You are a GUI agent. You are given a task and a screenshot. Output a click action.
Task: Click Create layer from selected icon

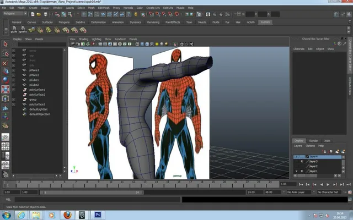tap(343, 152)
